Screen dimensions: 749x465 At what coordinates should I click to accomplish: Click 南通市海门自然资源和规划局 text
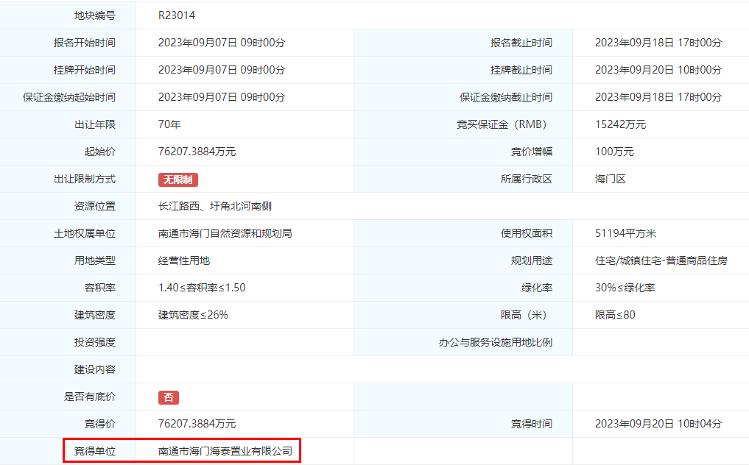225,233
